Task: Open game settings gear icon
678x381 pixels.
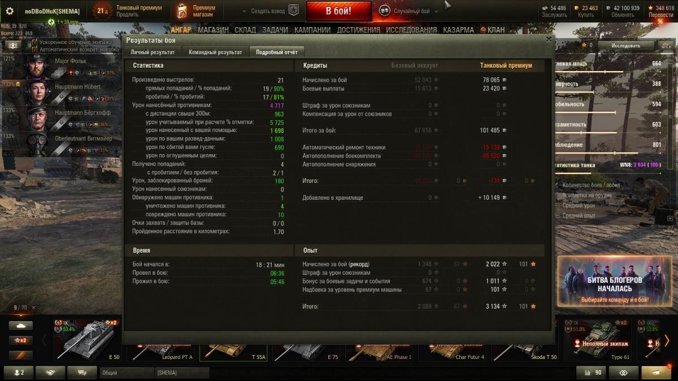Action: 10,11
